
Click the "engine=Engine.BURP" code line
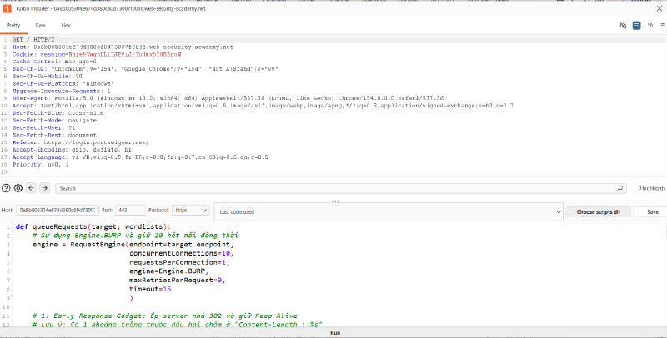(x=169, y=271)
